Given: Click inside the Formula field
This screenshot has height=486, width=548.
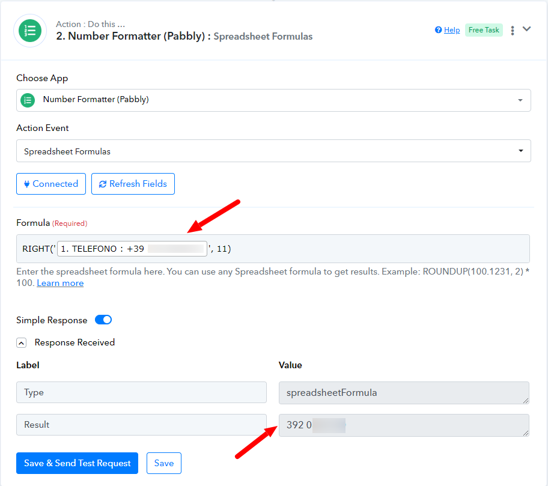Looking at the screenshot, I should pos(273,249).
